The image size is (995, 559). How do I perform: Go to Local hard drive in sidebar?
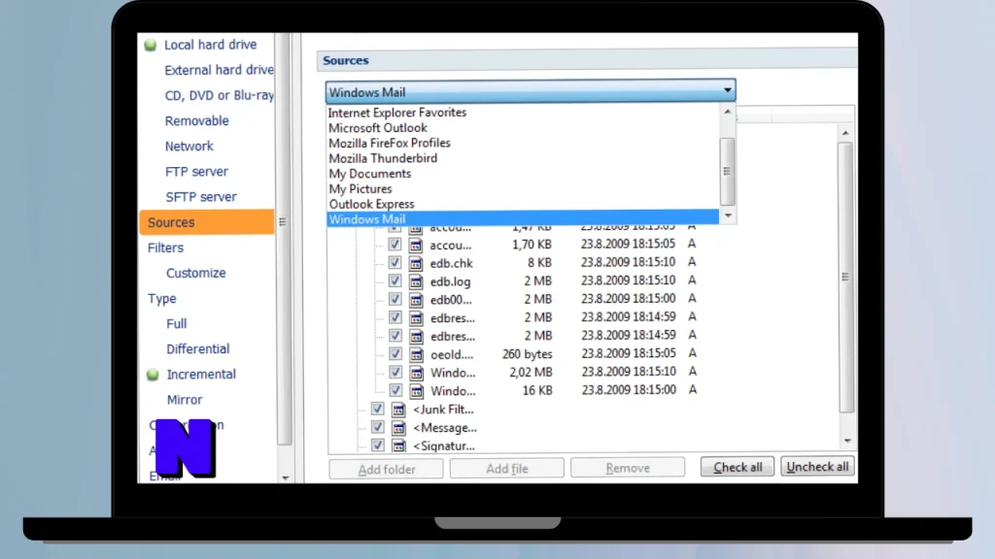[x=210, y=45]
